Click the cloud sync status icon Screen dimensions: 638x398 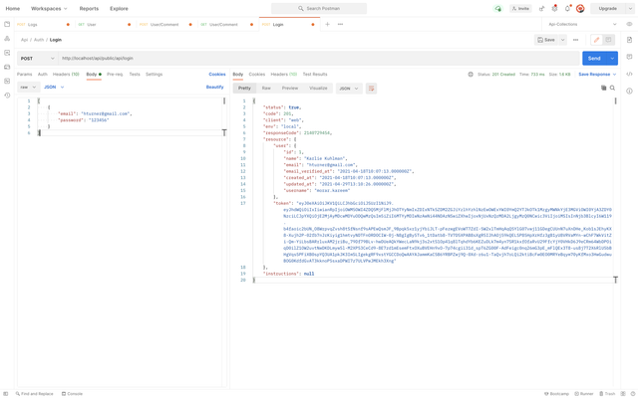click(498, 9)
